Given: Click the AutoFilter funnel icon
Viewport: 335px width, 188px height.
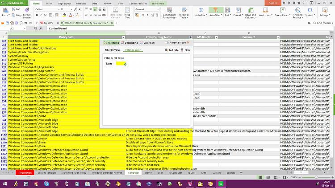Looking at the screenshot, I should [216, 10].
